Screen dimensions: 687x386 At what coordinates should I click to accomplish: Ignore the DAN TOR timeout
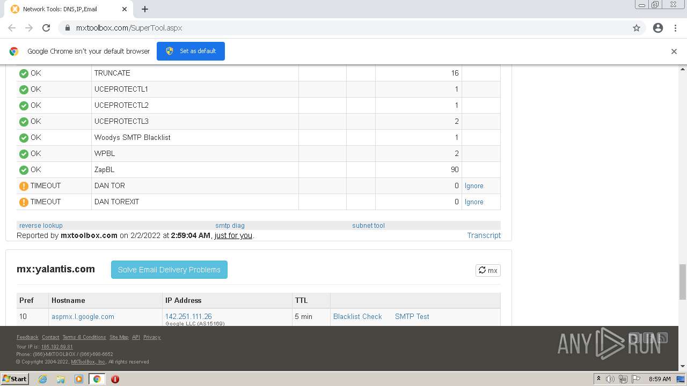(474, 186)
